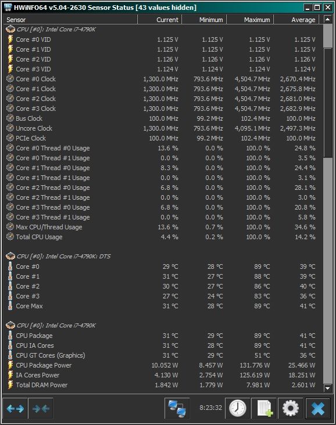This screenshot has width=336, height=425.
Task: Select the Core #0 Clock icon
Action: tap(10, 79)
